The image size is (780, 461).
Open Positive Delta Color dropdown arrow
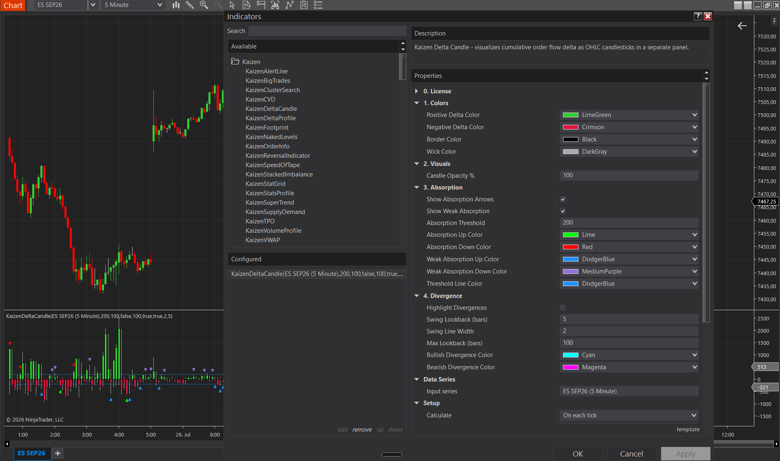click(x=694, y=115)
